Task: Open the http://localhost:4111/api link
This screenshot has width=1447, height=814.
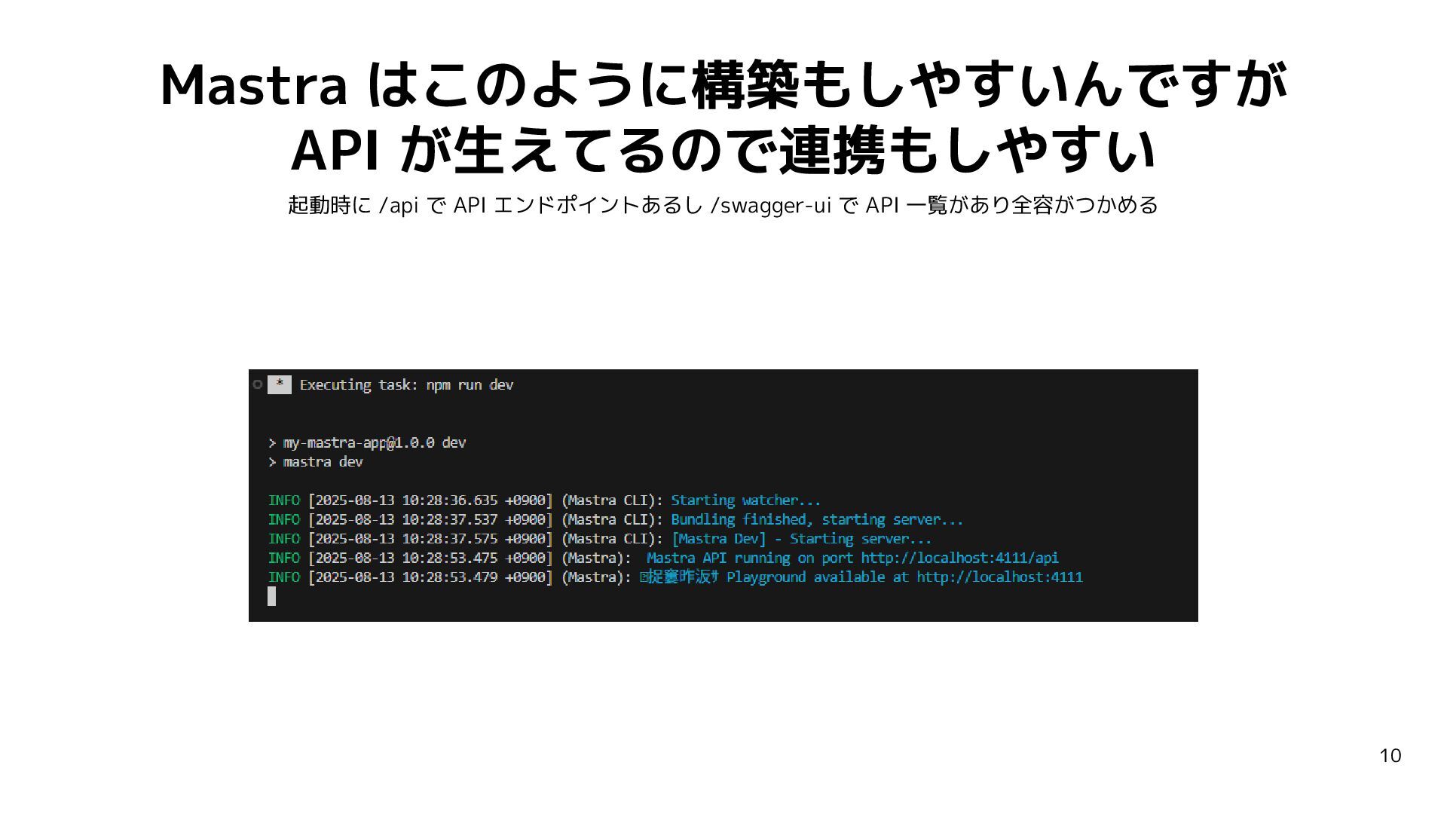Action: tap(959, 558)
